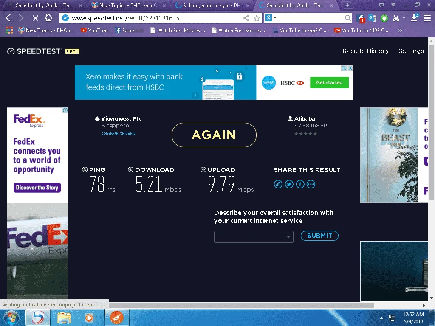Screen dimensions: 435x326
Task: Open Windows Explorer folder in taskbar
Action: pos(64,318)
